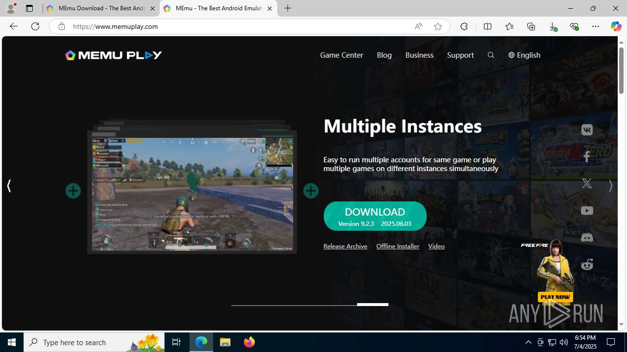This screenshot has width=627, height=352.
Task: Click the site search magnifier icon
Action: tap(491, 55)
